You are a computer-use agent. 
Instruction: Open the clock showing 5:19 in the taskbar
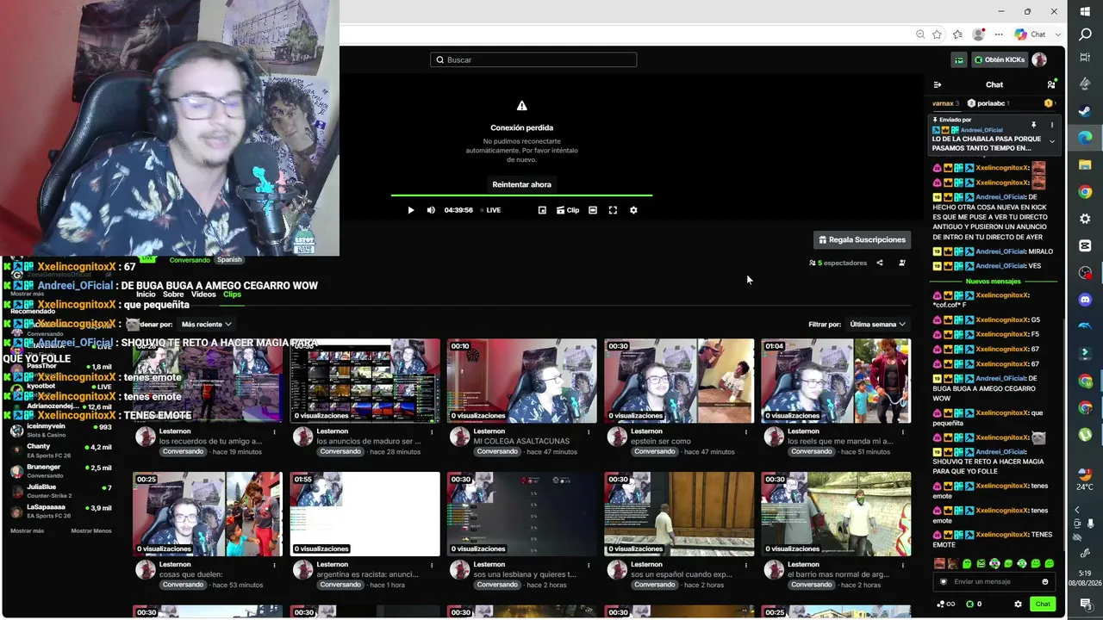pyautogui.click(x=1085, y=578)
